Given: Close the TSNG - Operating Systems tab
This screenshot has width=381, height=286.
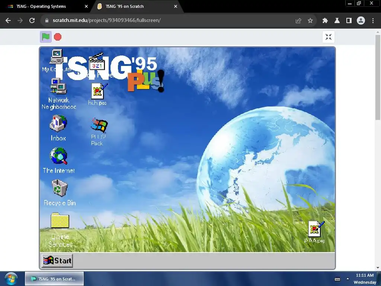Looking at the screenshot, I should pos(86,6).
